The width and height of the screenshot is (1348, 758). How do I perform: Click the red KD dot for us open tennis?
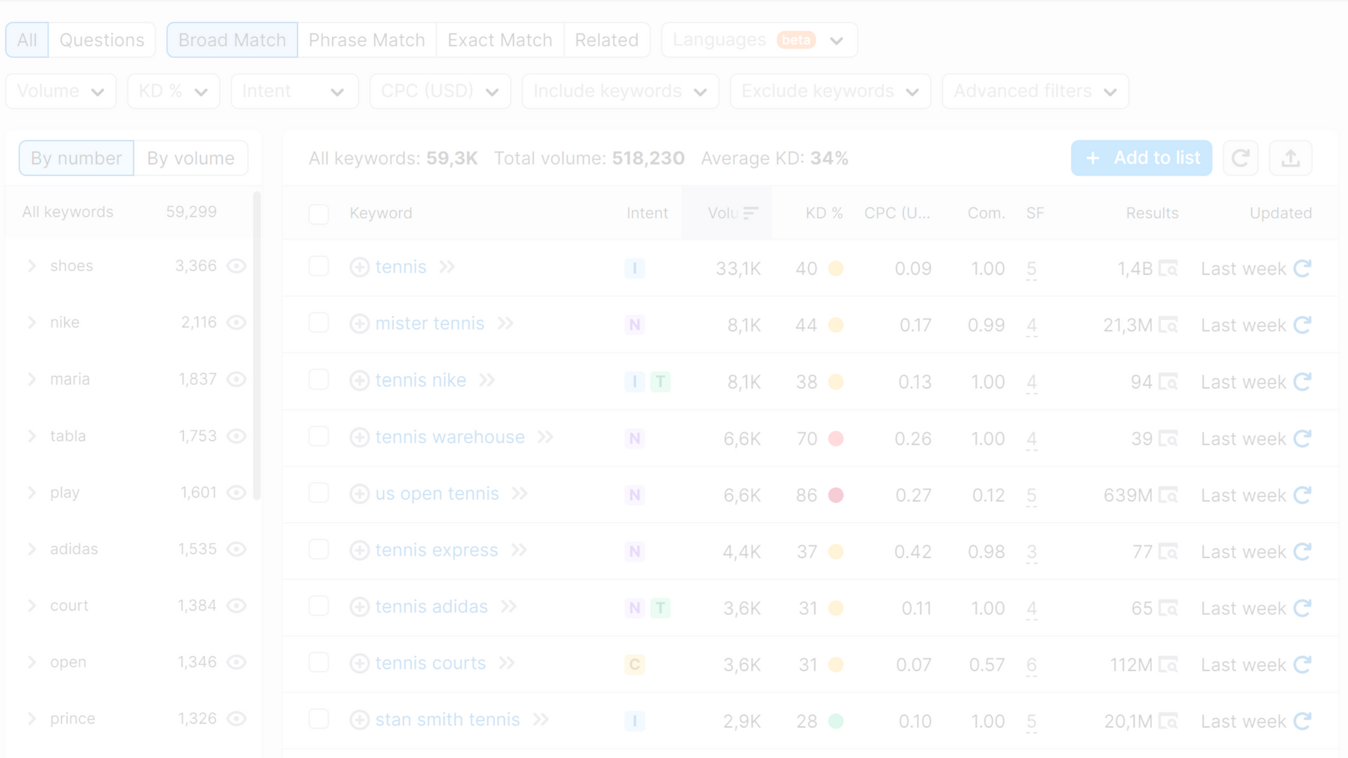835,496
